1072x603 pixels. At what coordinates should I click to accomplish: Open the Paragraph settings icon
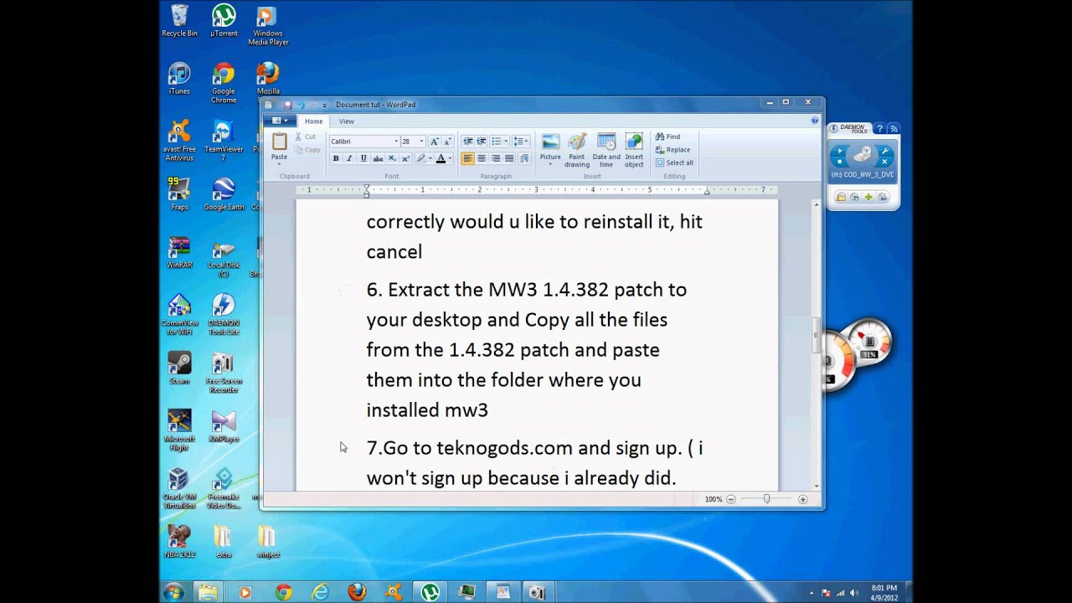[524, 158]
